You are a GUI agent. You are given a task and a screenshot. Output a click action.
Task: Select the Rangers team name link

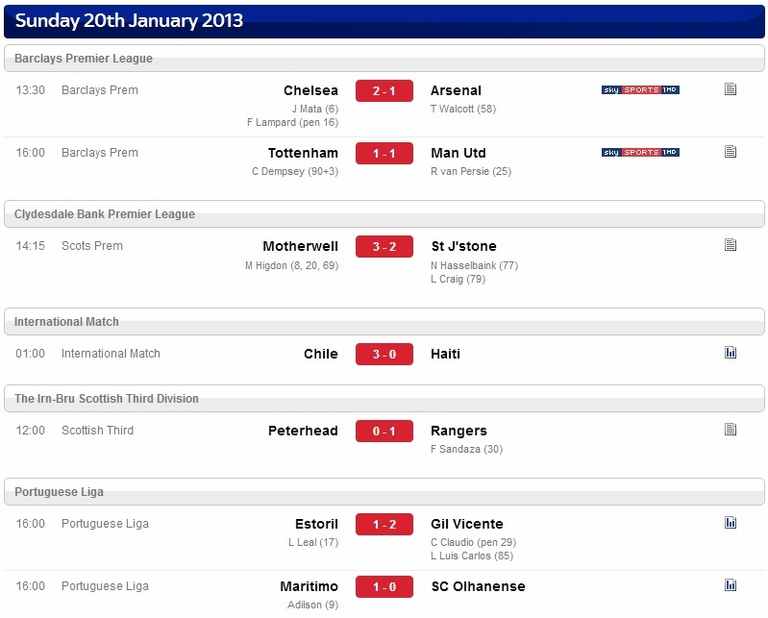click(458, 431)
